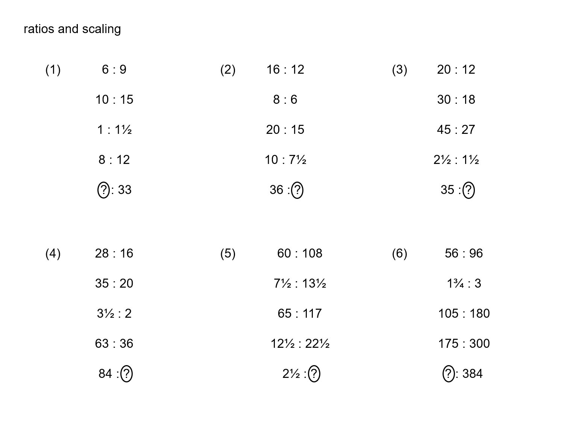Screen dimensions: 564x423
Task: Click the circled question mark after 35
Action: tap(468, 190)
